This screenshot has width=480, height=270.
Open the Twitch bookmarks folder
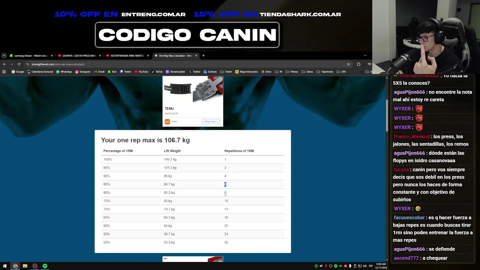click(x=226, y=72)
